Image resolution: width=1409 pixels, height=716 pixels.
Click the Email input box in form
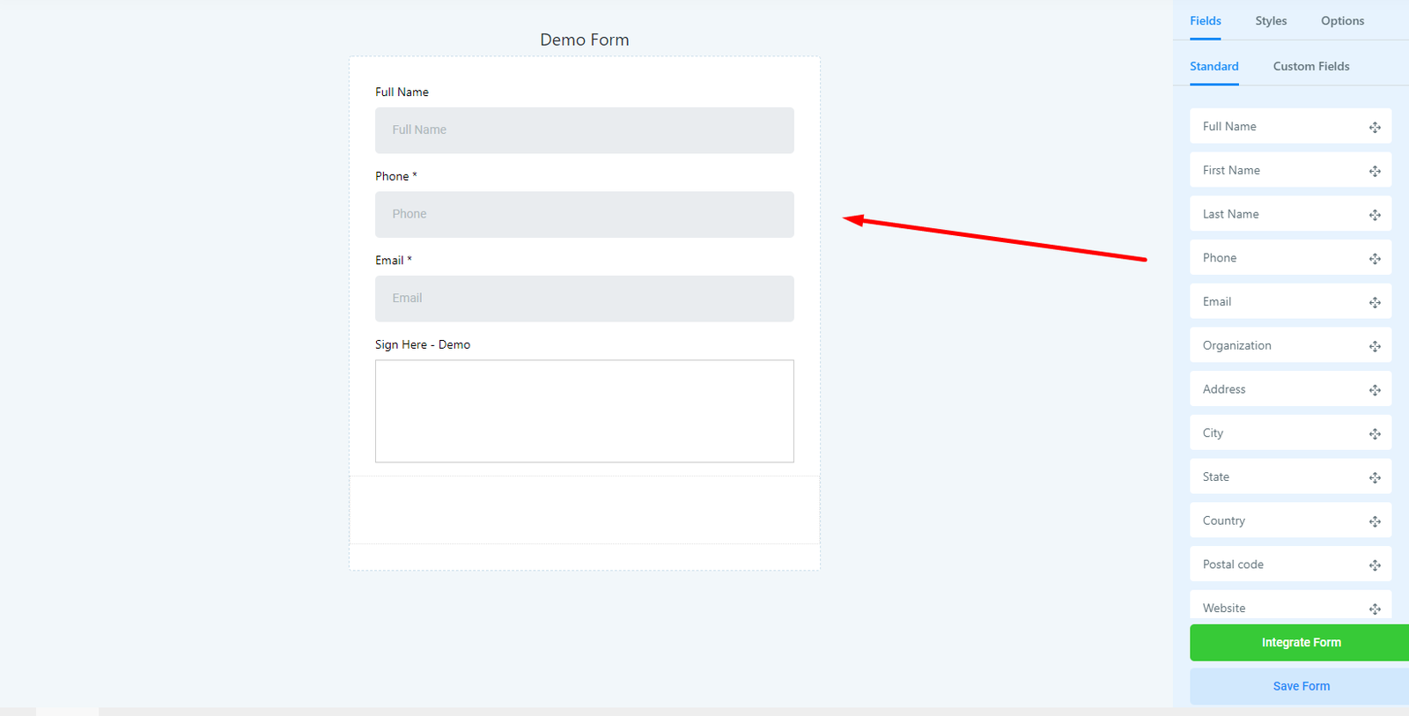[584, 299]
